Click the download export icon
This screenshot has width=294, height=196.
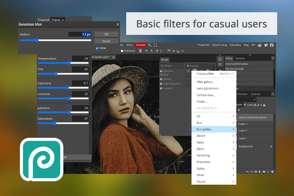[x=140, y=51]
